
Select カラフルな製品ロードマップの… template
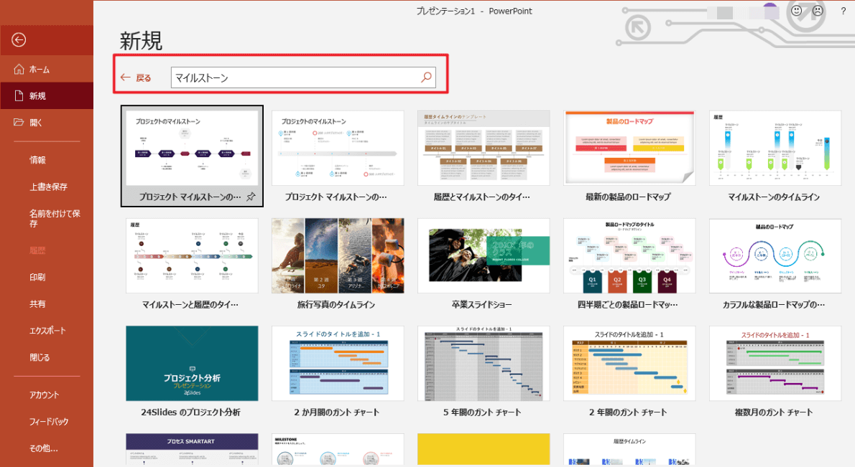775,256
